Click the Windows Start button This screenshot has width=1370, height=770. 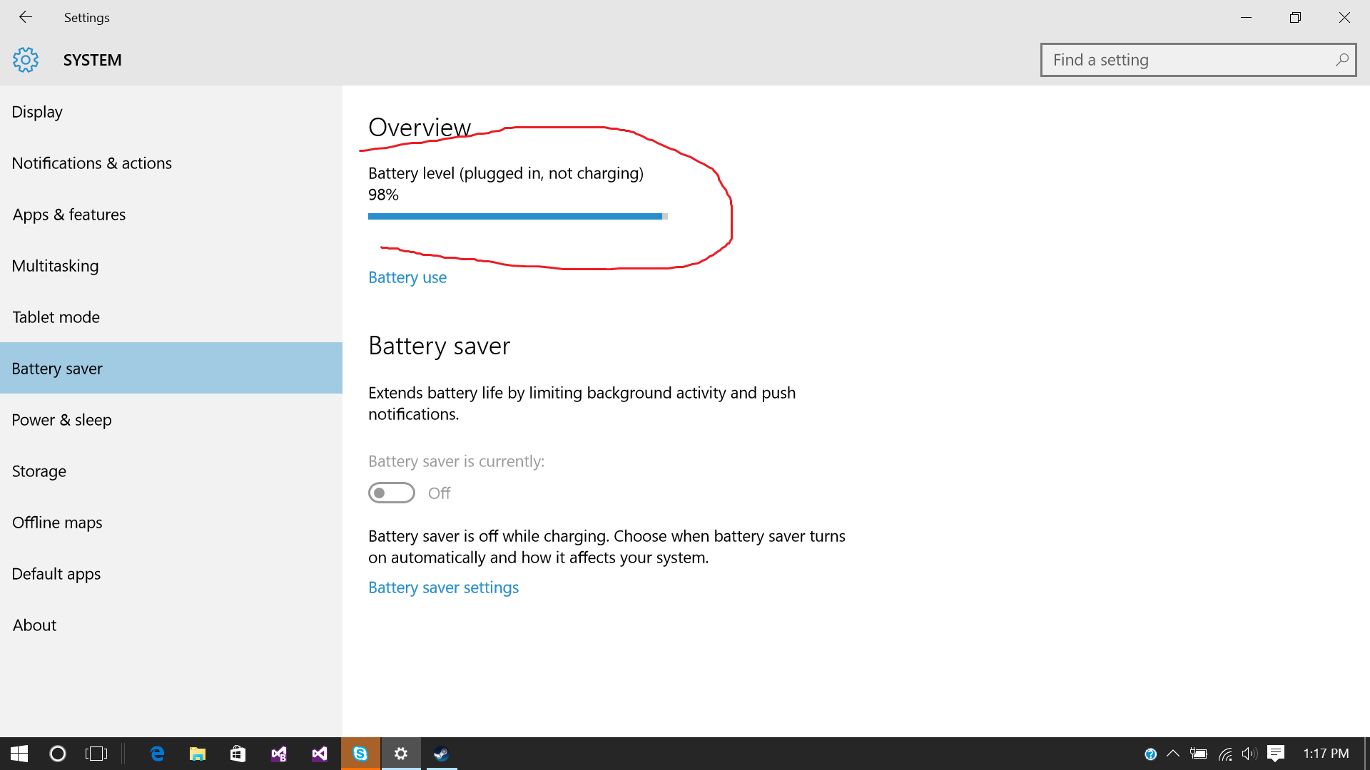point(19,753)
